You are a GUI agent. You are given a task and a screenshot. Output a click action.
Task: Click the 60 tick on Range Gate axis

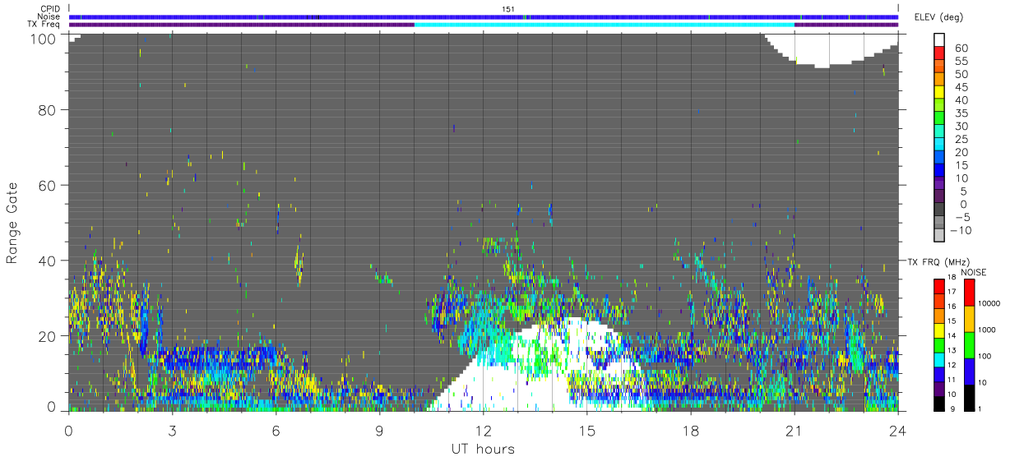pyautogui.click(x=49, y=185)
